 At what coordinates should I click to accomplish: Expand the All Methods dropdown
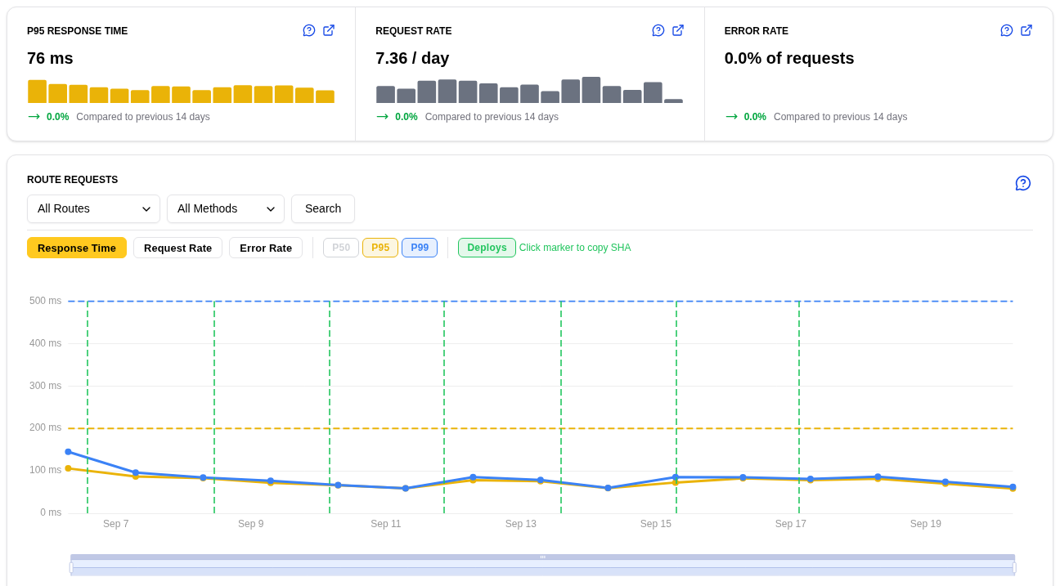tap(226, 208)
